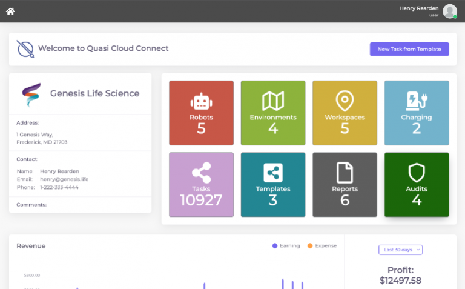This screenshot has width=465, height=289.
Task: Select the Workspaces location pin icon
Action: coord(345,101)
